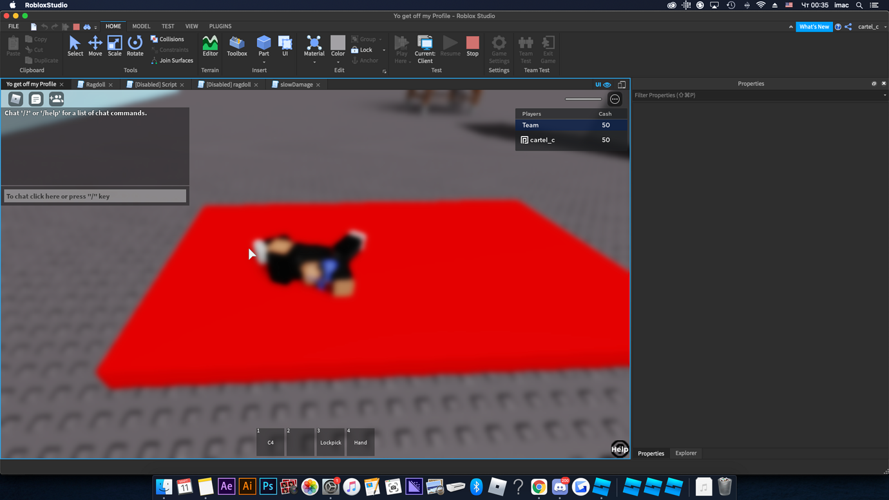The image size is (889, 500).
Task: Expand the Lock dropdown
Action: [x=384, y=50]
